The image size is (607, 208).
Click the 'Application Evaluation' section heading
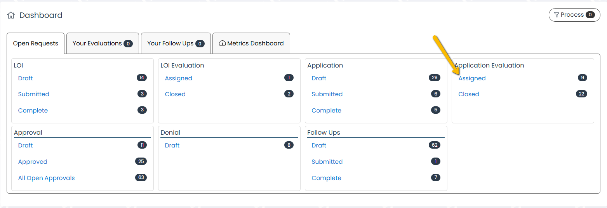(489, 66)
